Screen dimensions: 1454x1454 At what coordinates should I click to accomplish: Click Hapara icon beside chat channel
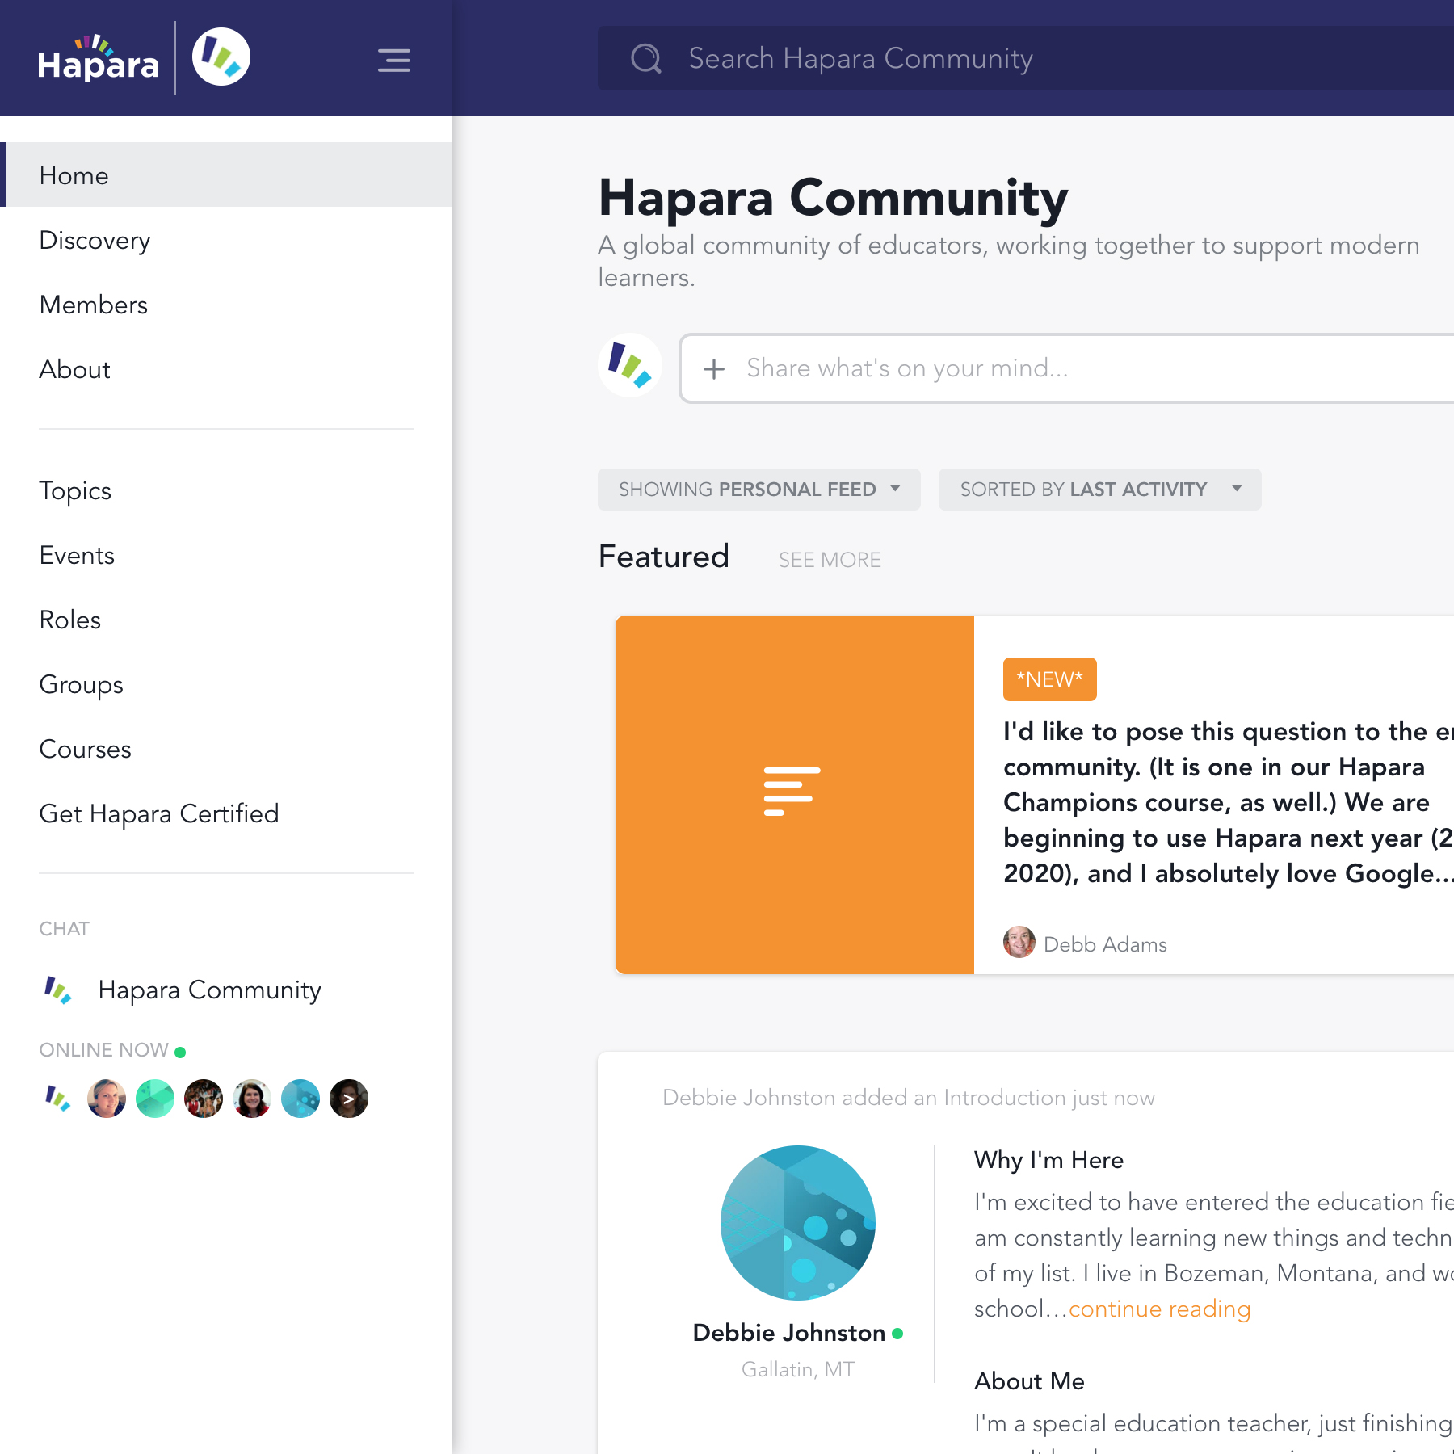pos(58,990)
